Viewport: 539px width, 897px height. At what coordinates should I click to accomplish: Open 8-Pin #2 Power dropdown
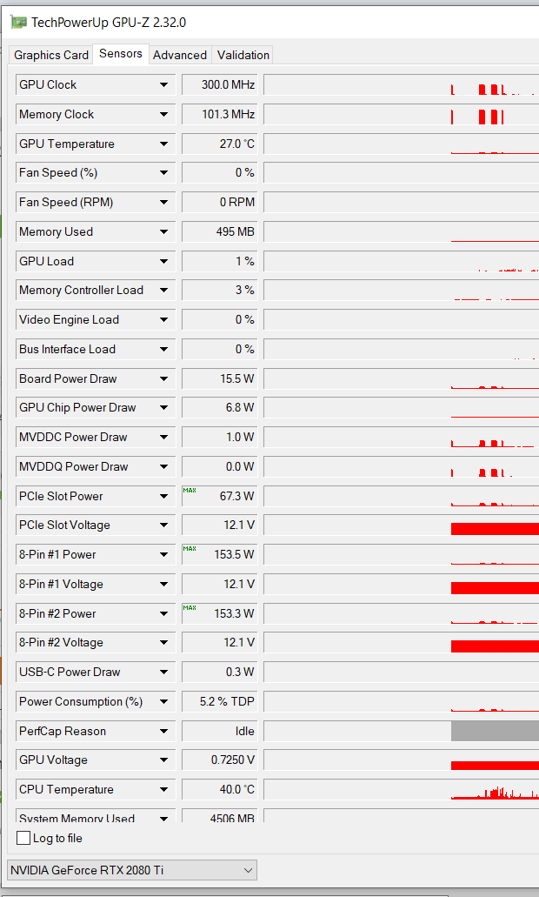coord(163,614)
